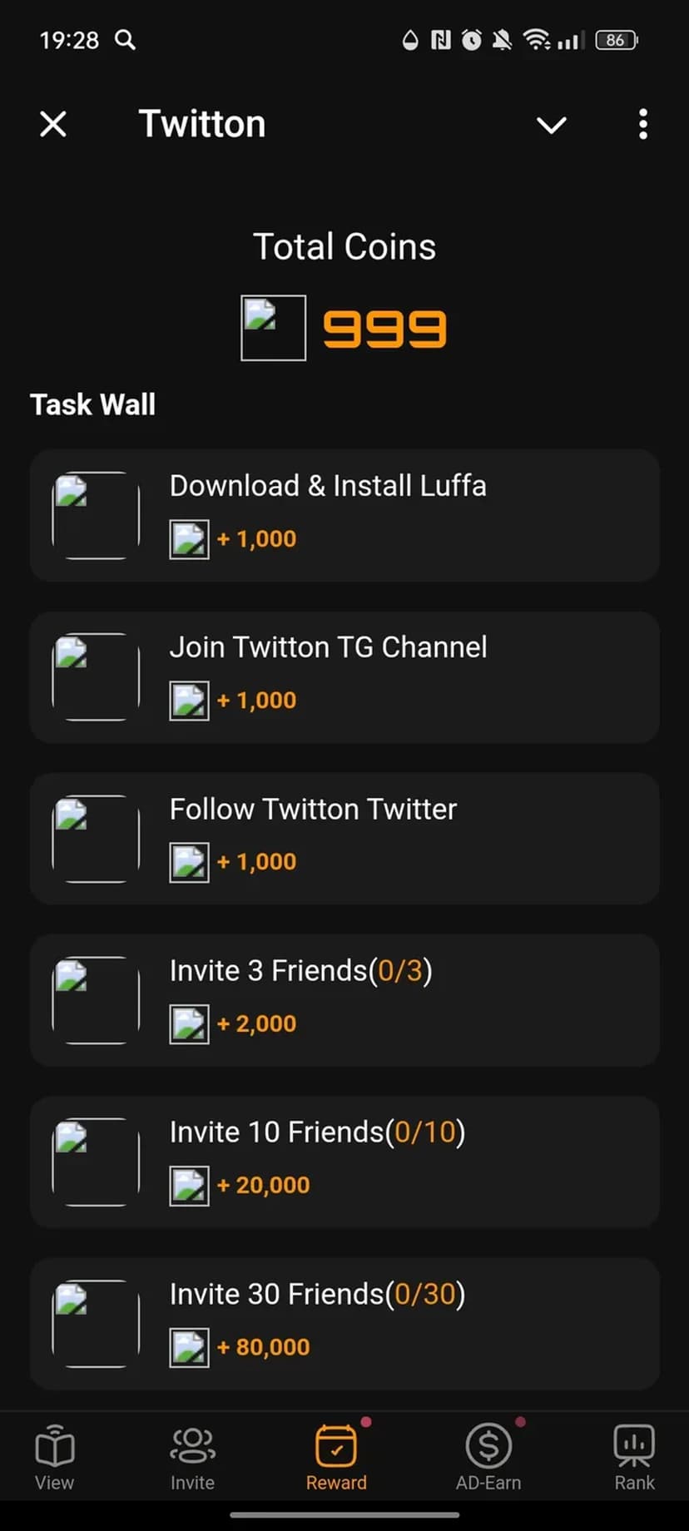Select the Reward calendar icon
Screen dimensions: 689x1531
[x=336, y=1447]
